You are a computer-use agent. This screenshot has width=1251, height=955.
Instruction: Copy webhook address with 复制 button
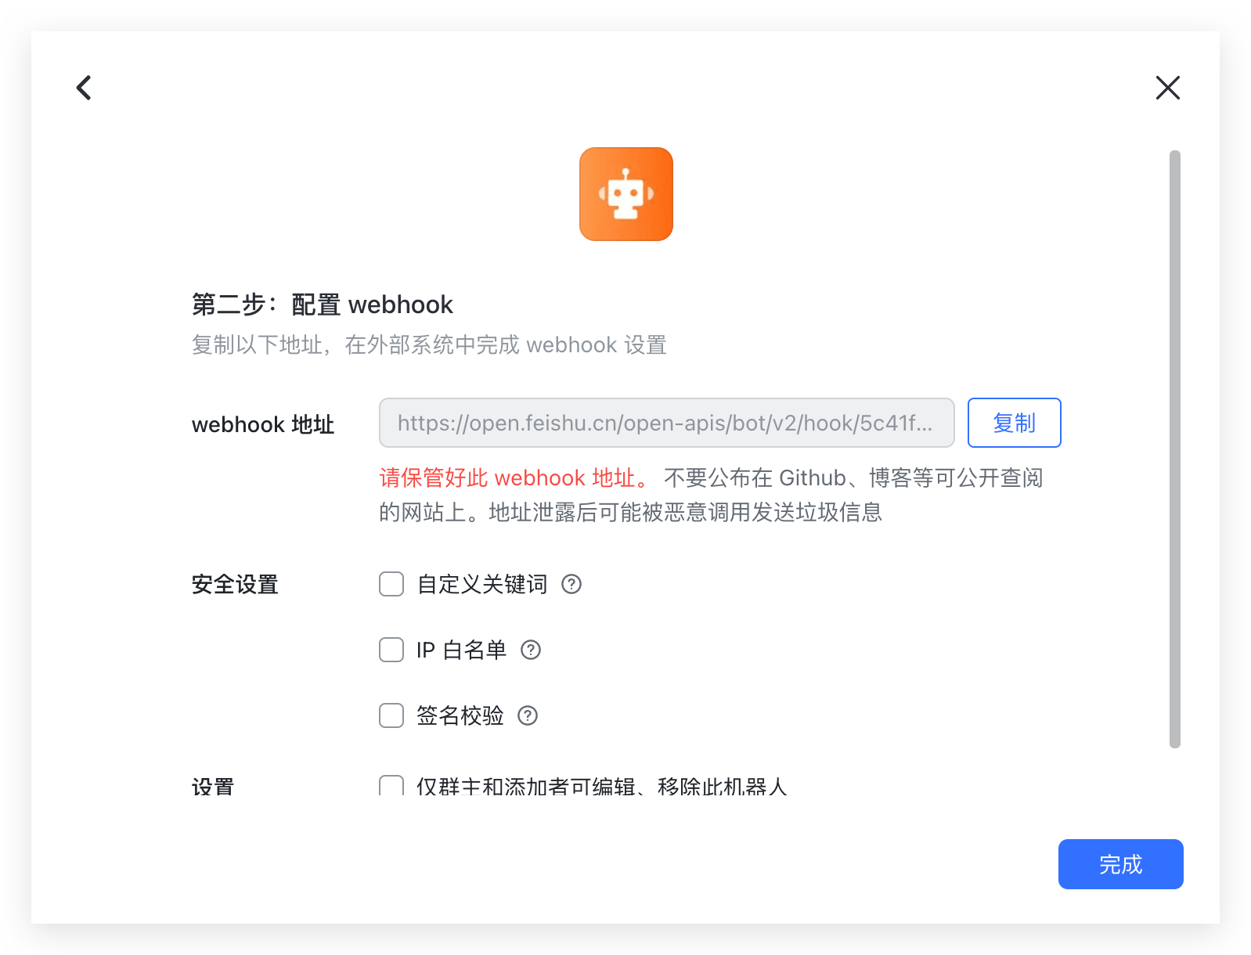click(x=1014, y=423)
